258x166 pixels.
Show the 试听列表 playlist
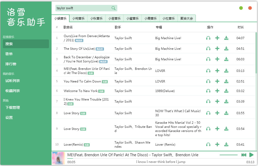26,81
